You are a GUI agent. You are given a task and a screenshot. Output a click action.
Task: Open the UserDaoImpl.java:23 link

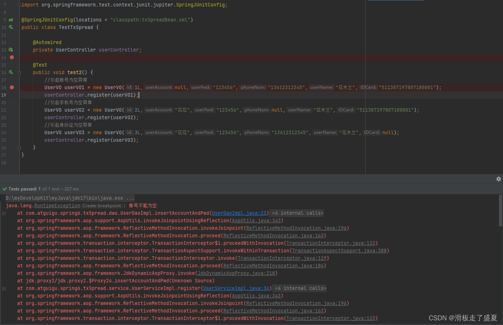(239, 213)
